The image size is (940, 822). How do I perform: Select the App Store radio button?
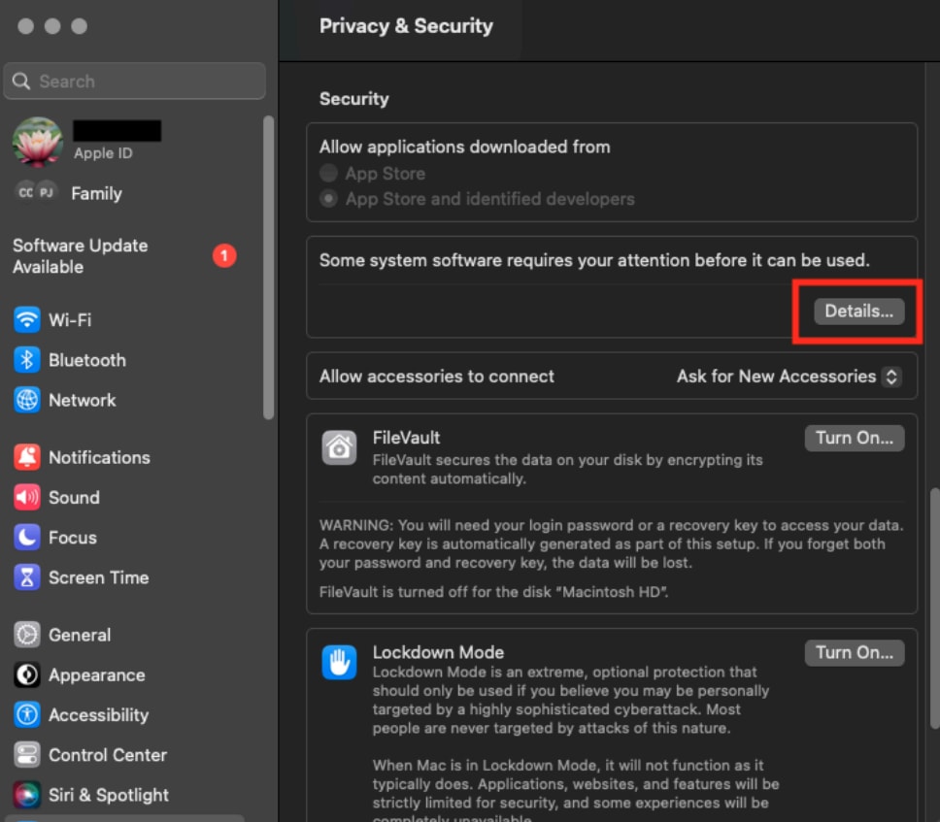[330, 174]
